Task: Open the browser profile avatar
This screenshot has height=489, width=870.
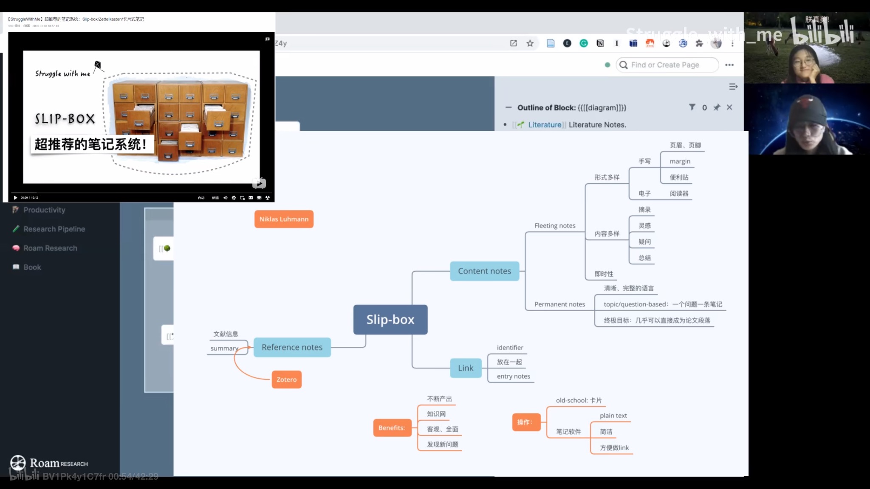Action: point(716,43)
